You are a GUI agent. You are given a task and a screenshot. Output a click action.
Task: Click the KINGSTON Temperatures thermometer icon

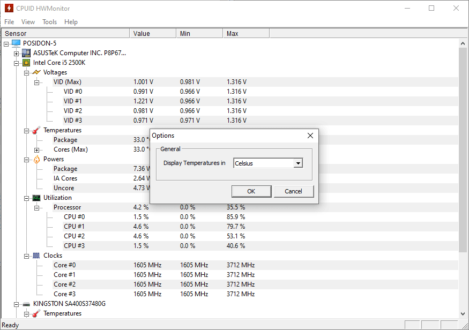coord(36,313)
